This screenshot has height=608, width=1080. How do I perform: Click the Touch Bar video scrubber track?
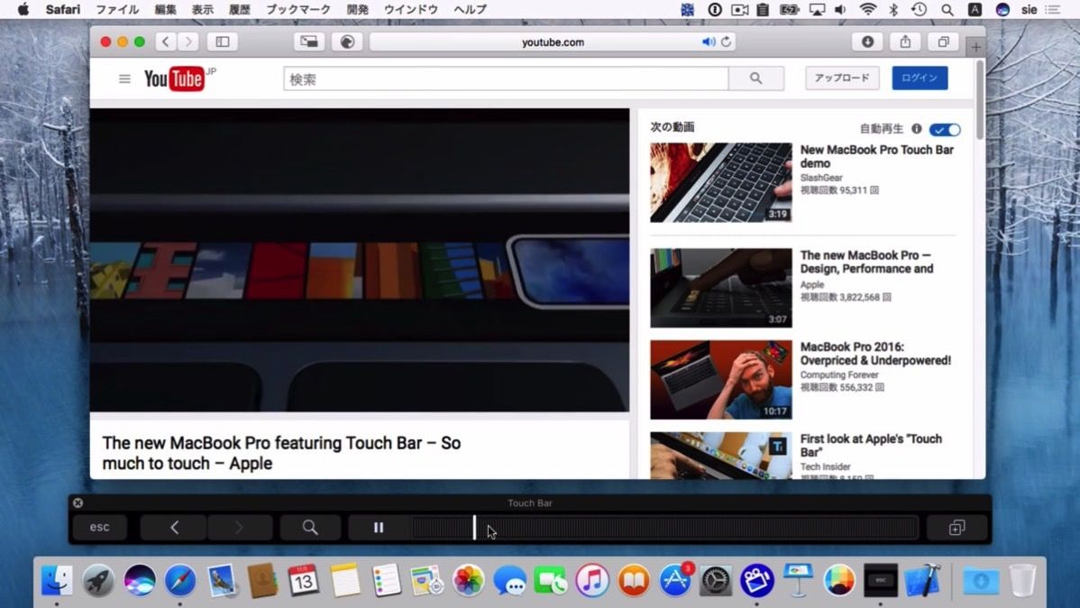[665, 528]
